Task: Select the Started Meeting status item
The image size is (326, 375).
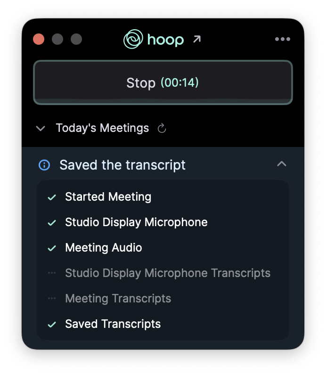Action: point(108,197)
